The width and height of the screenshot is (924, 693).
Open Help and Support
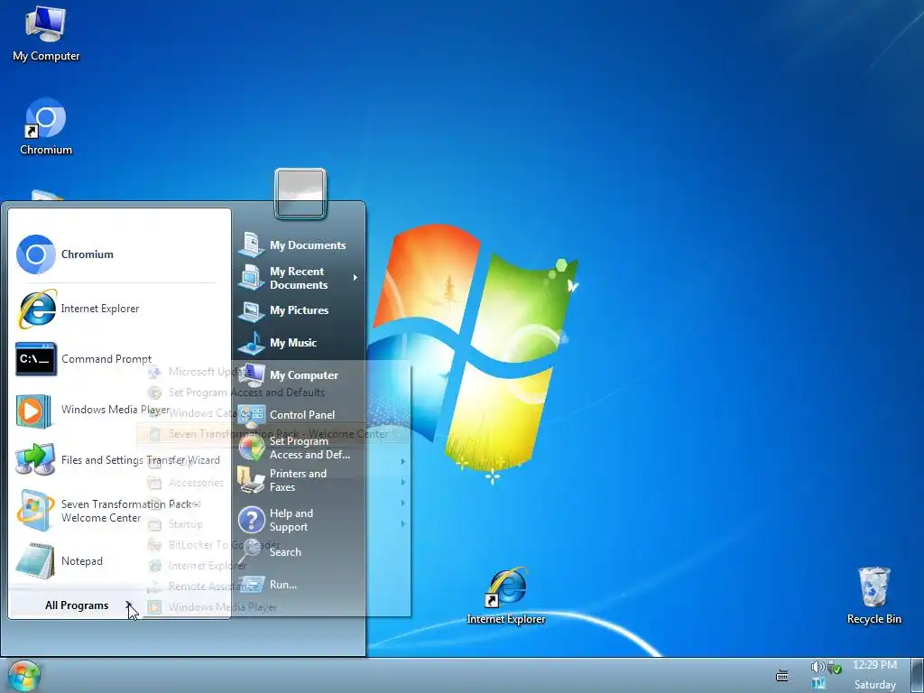coord(300,521)
